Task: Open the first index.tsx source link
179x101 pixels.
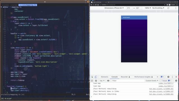Action: pyautogui.click(x=166, y=83)
